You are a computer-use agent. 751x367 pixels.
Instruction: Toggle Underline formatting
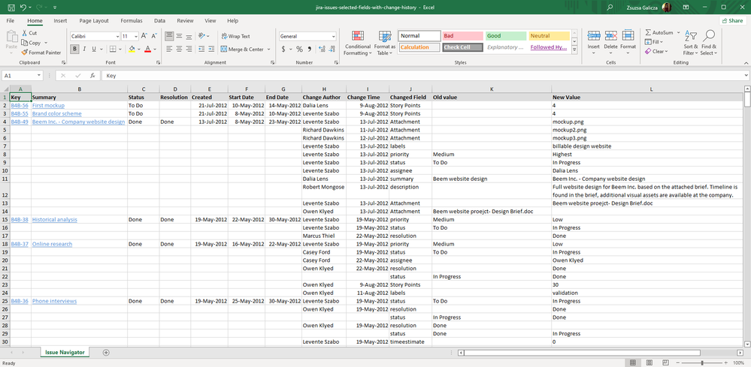93,49
